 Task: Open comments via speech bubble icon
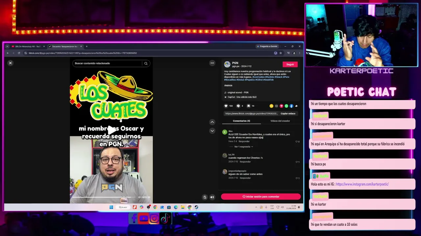pyautogui.click(x=238, y=106)
